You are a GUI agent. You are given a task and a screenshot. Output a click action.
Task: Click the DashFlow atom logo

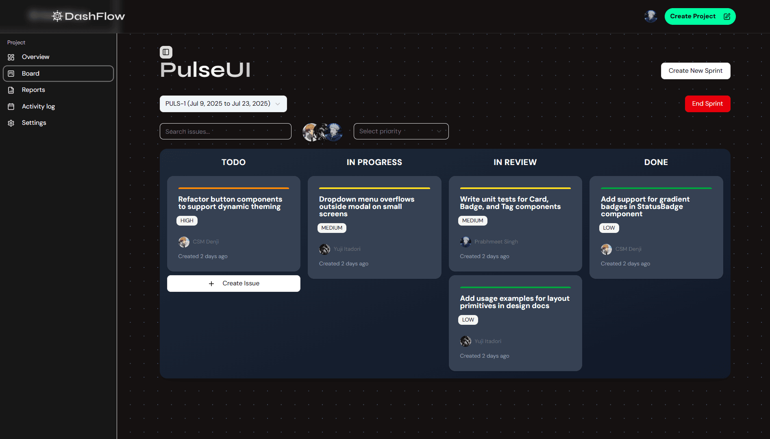pyautogui.click(x=57, y=16)
